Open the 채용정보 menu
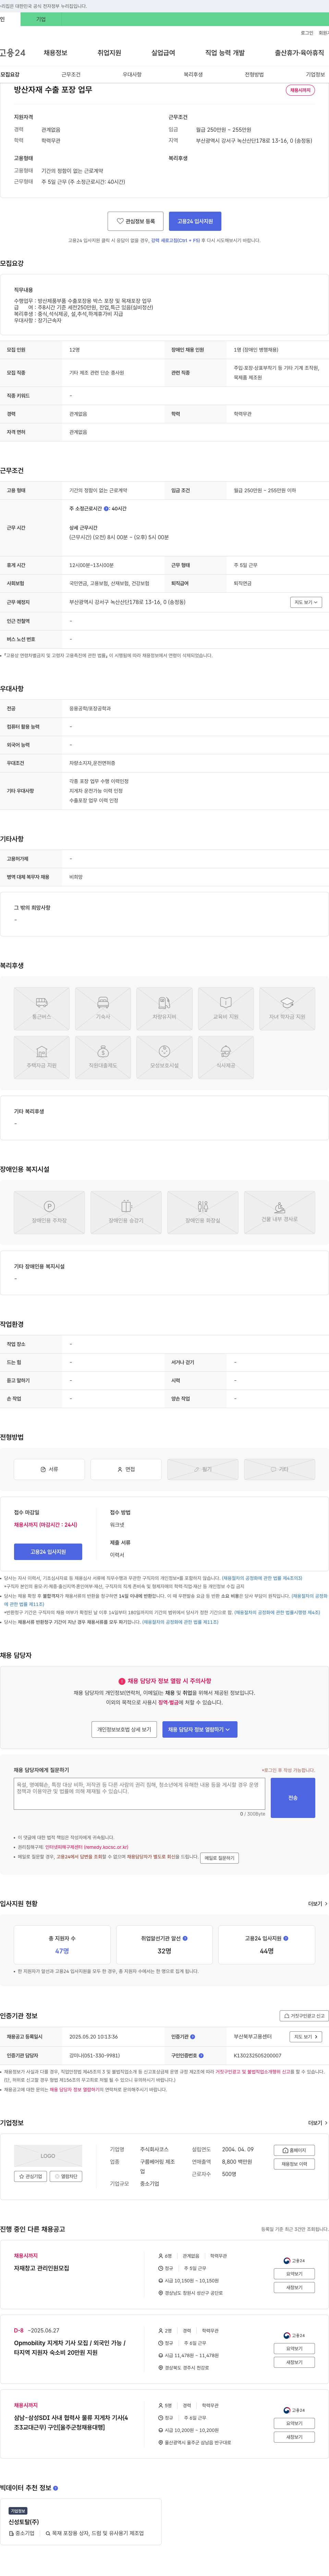This screenshot has width=329, height=2576. (55, 53)
